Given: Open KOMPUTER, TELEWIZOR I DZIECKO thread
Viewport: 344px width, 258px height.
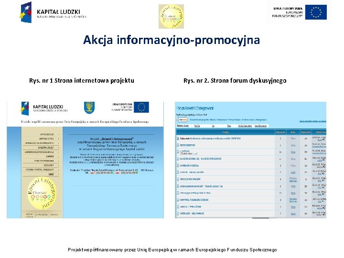Looking at the screenshot, I should click(x=194, y=200).
